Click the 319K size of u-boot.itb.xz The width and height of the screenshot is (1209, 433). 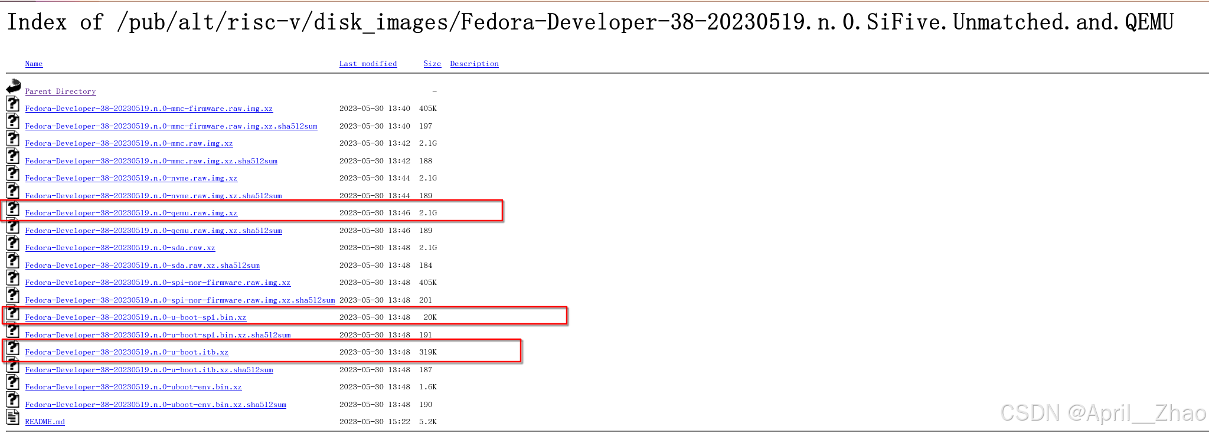[x=428, y=352]
